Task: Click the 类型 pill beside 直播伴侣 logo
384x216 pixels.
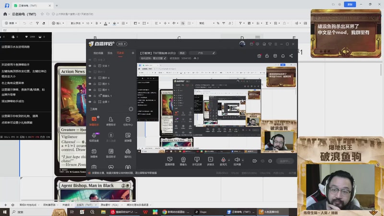Action: pos(122,44)
